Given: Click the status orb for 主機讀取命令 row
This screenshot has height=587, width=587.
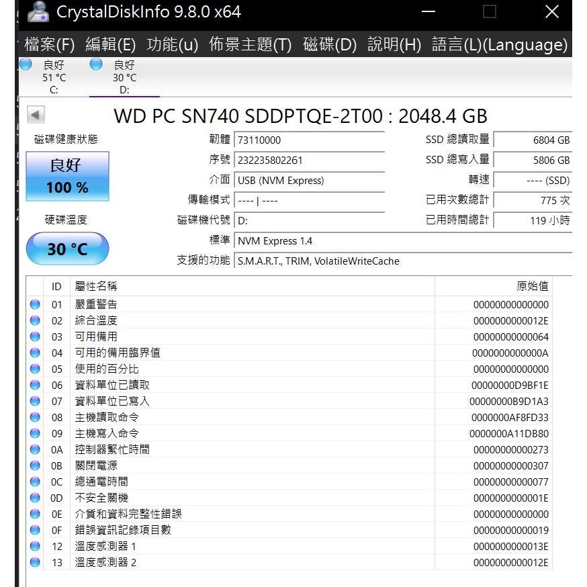Looking at the screenshot, I should 35,417.
